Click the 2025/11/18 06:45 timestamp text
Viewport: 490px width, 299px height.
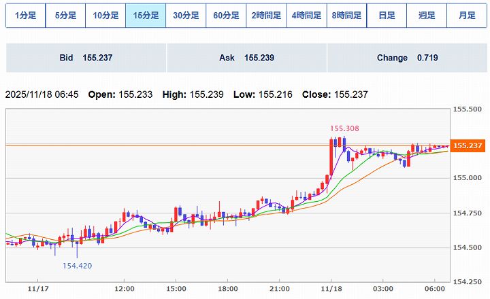point(44,94)
